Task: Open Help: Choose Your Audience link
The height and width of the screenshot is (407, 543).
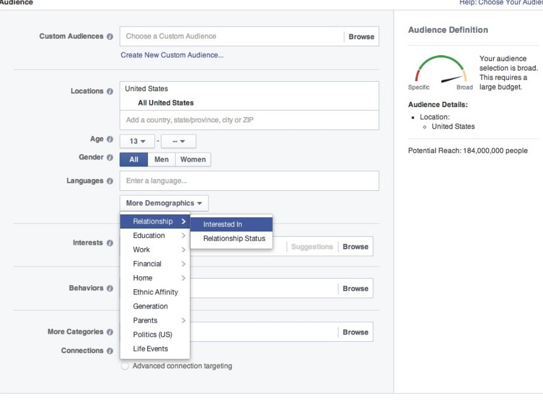Action: [501, 3]
